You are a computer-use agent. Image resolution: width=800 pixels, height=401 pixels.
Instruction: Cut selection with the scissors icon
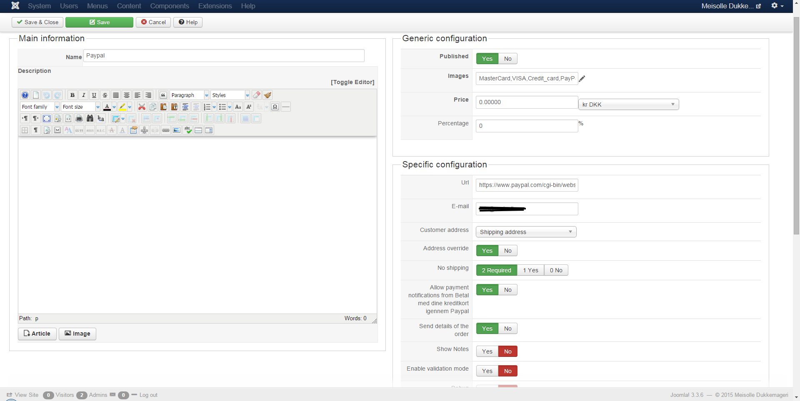point(142,107)
